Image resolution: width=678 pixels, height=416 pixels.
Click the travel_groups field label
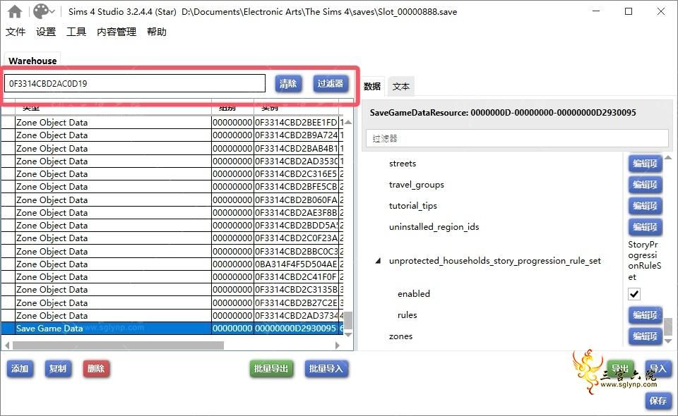coord(417,185)
